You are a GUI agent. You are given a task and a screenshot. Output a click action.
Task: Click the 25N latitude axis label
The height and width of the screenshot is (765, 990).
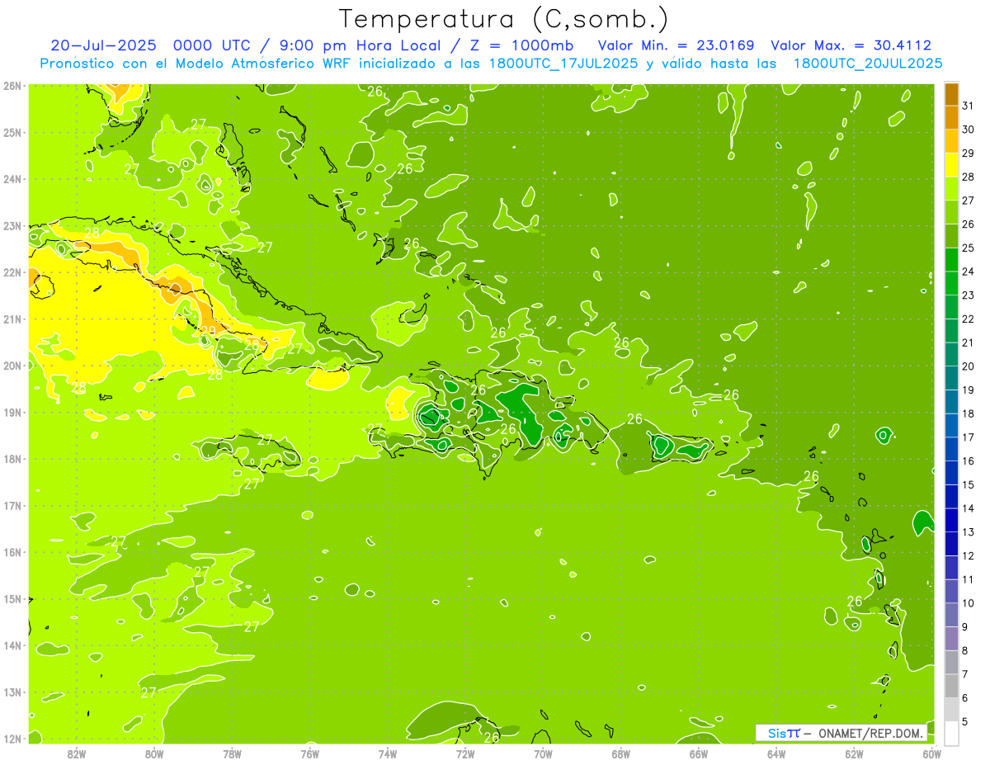(x=12, y=132)
